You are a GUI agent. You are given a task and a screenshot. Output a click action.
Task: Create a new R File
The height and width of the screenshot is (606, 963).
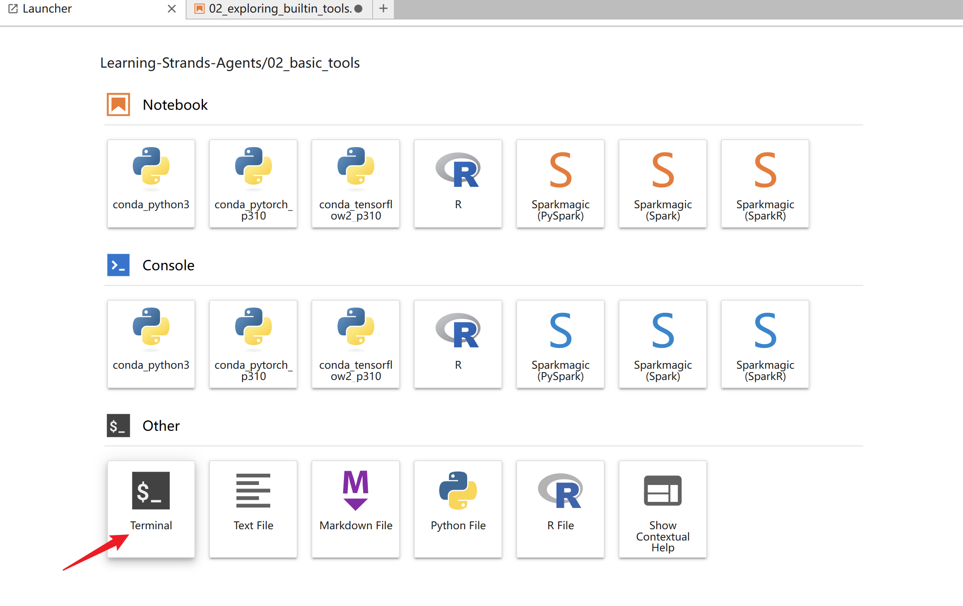(x=560, y=509)
